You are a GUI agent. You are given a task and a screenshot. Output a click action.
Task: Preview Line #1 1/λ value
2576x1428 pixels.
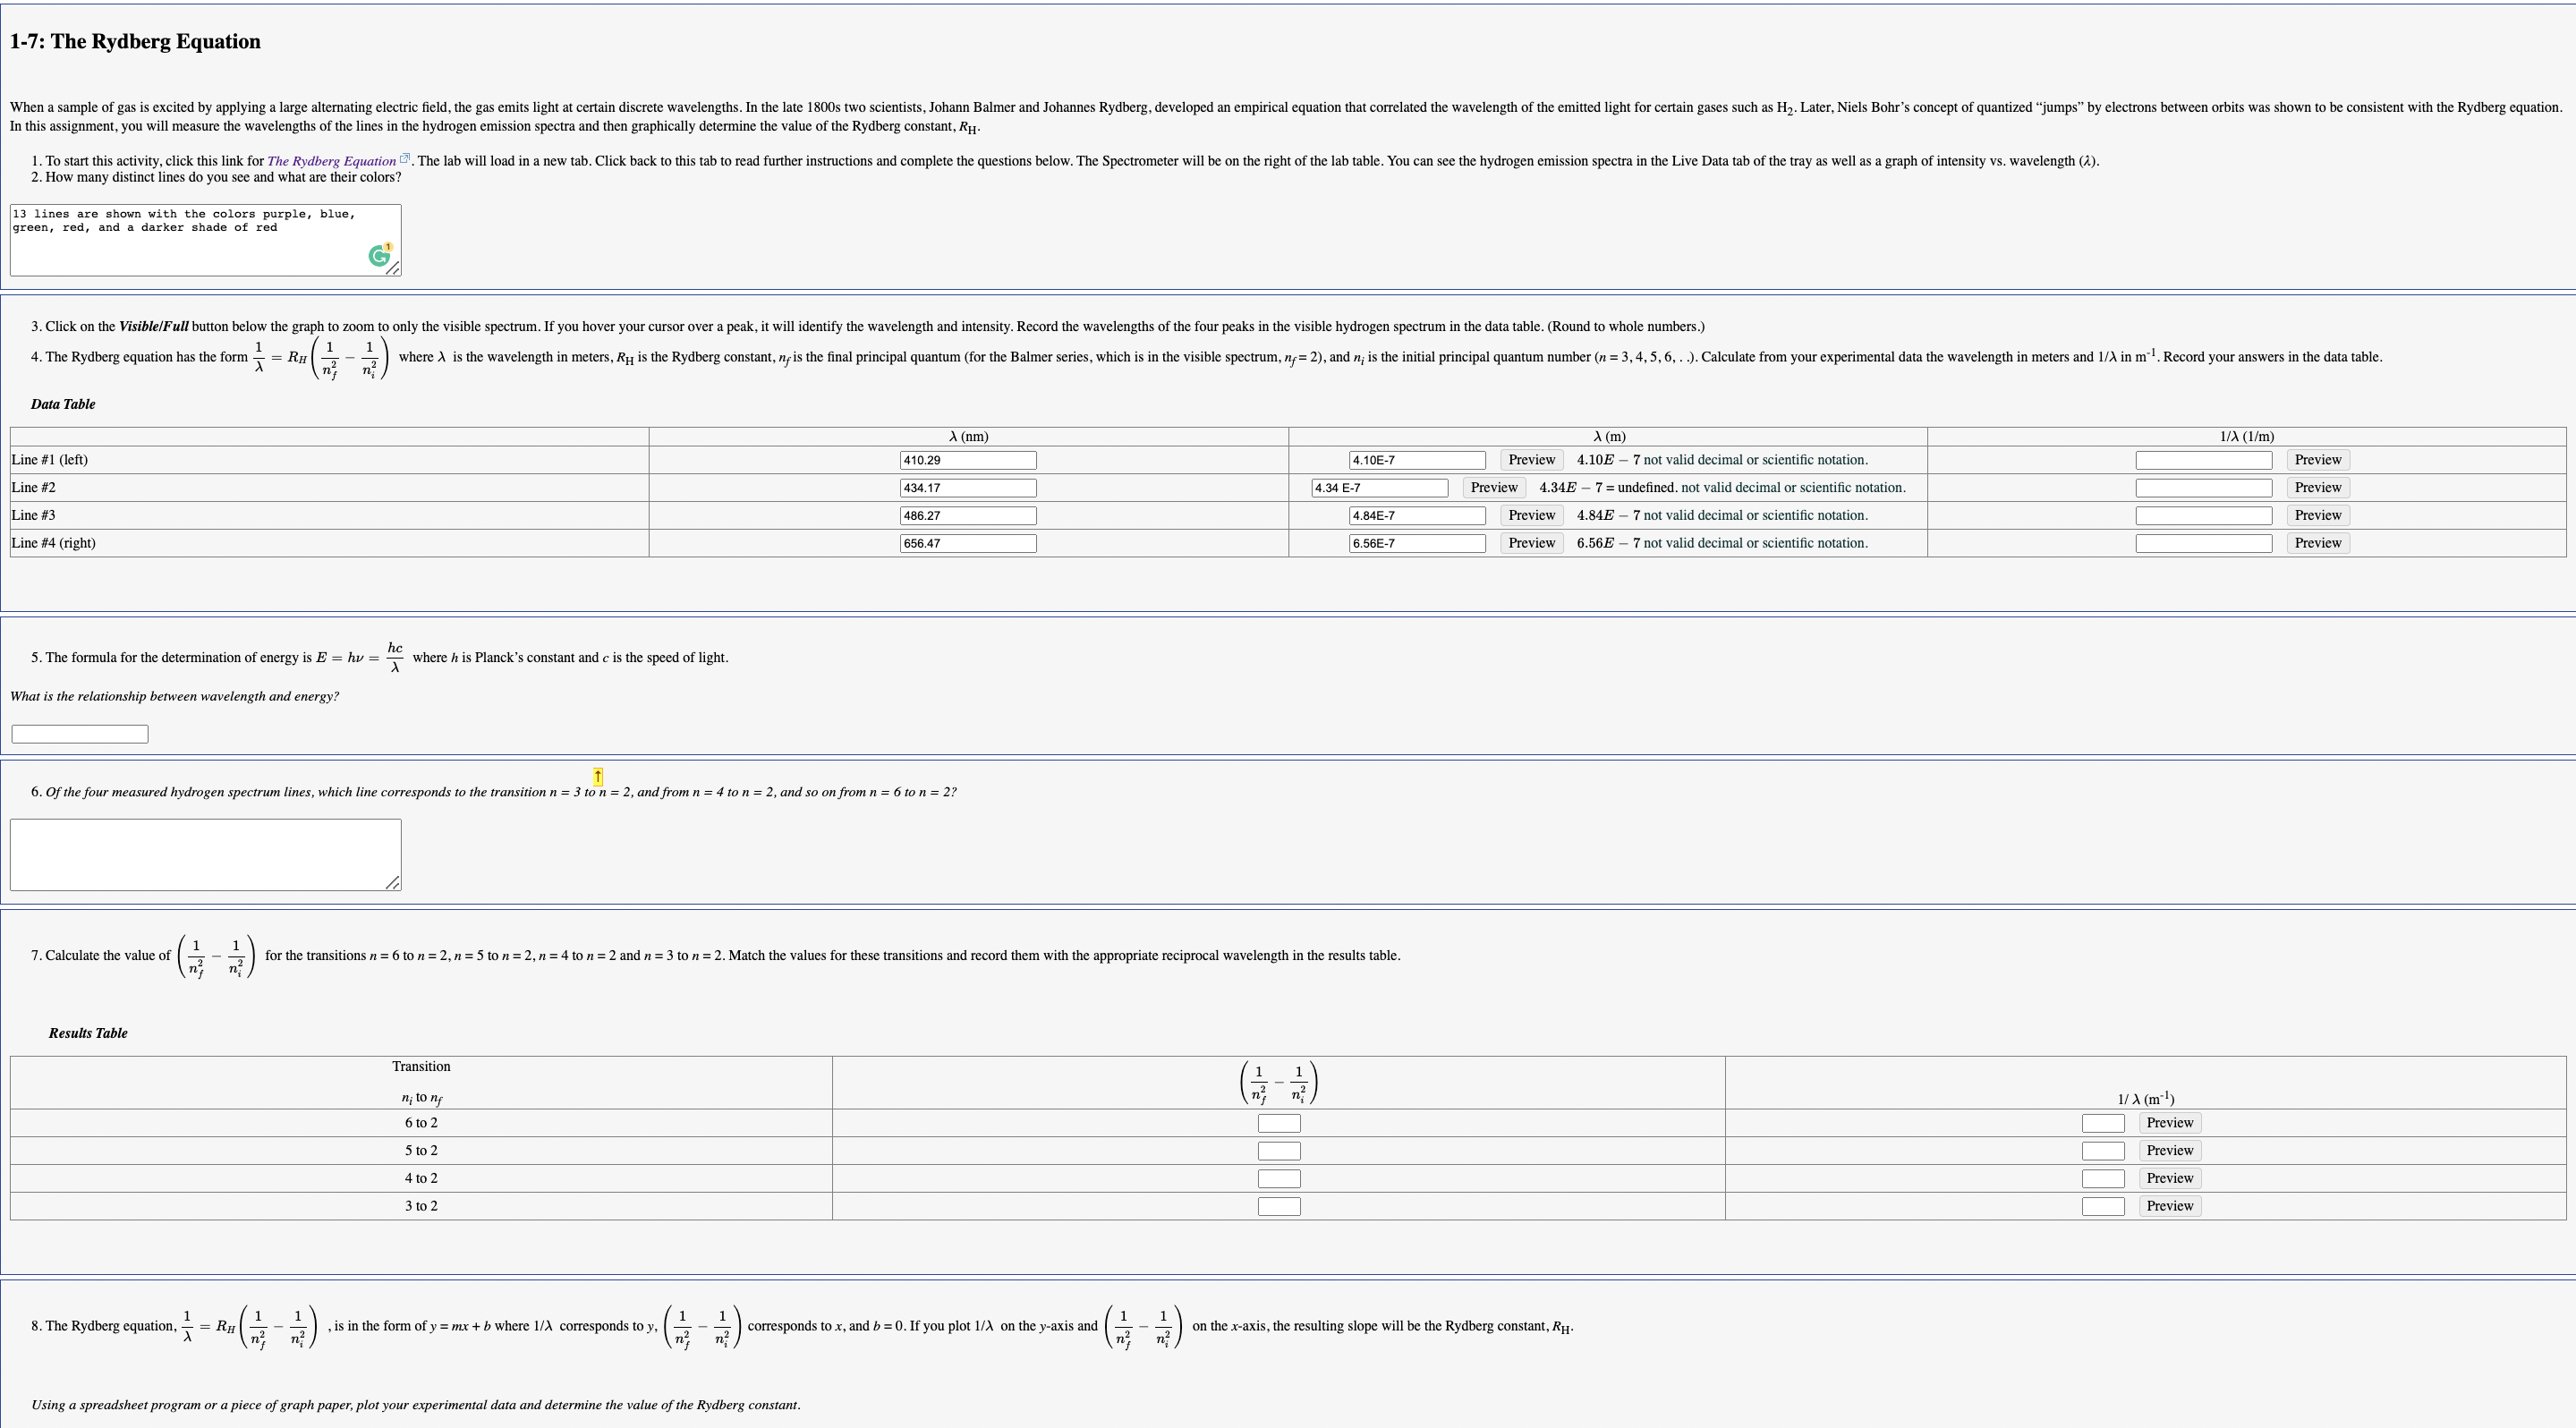tap(2318, 460)
